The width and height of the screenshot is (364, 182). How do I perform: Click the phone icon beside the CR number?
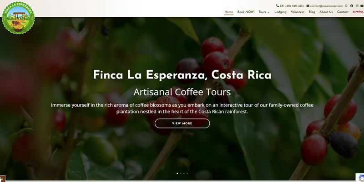click(x=278, y=6)
